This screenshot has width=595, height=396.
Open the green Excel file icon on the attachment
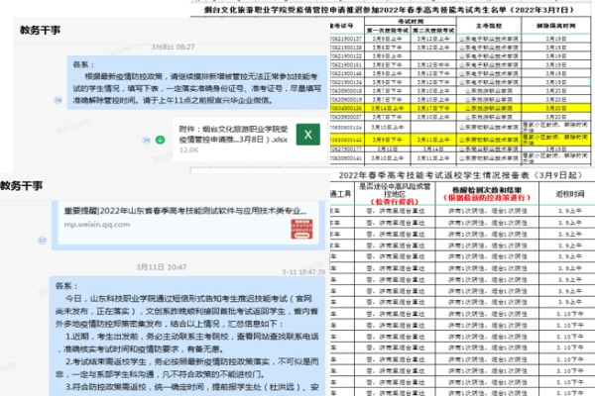(307, 135)
